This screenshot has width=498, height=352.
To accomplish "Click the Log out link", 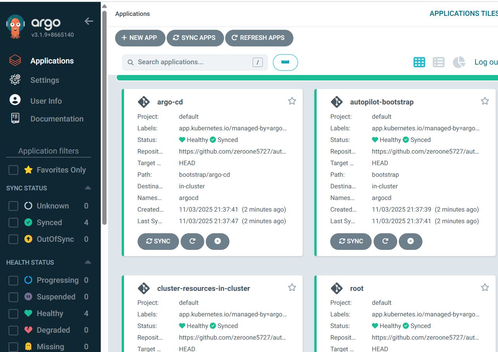I will pos(486,62).
